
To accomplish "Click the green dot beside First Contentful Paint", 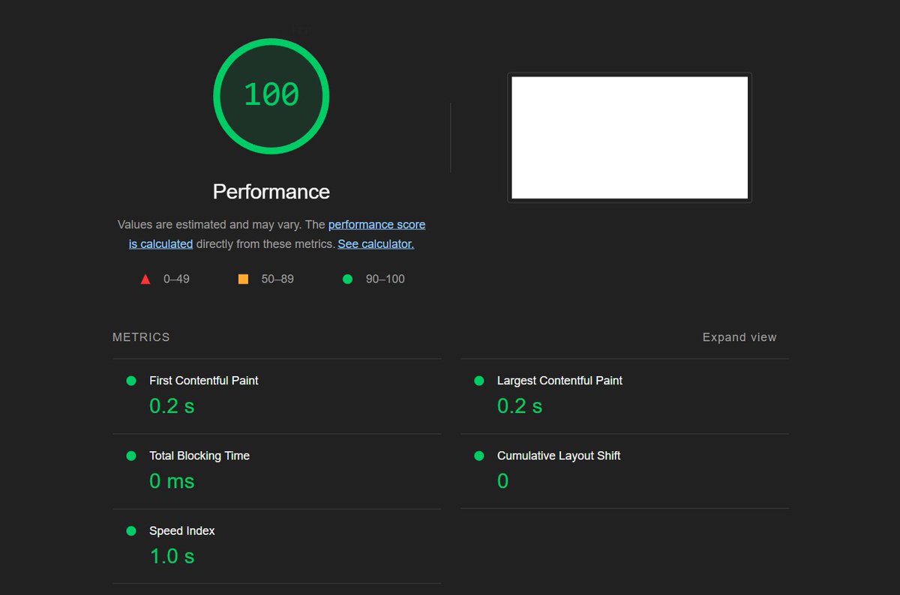I will (x=131, y=381).
